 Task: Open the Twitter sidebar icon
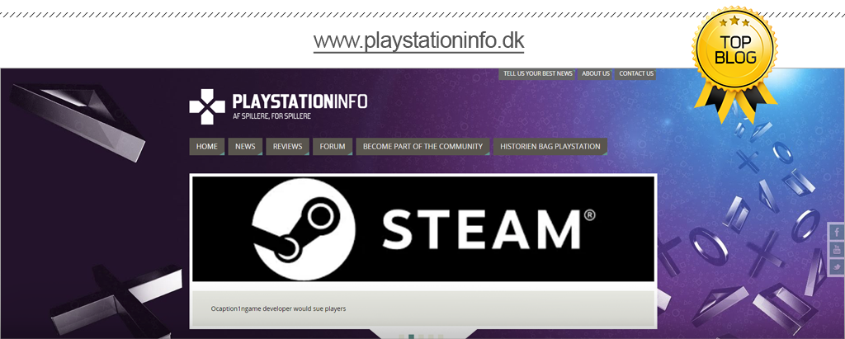836,266
